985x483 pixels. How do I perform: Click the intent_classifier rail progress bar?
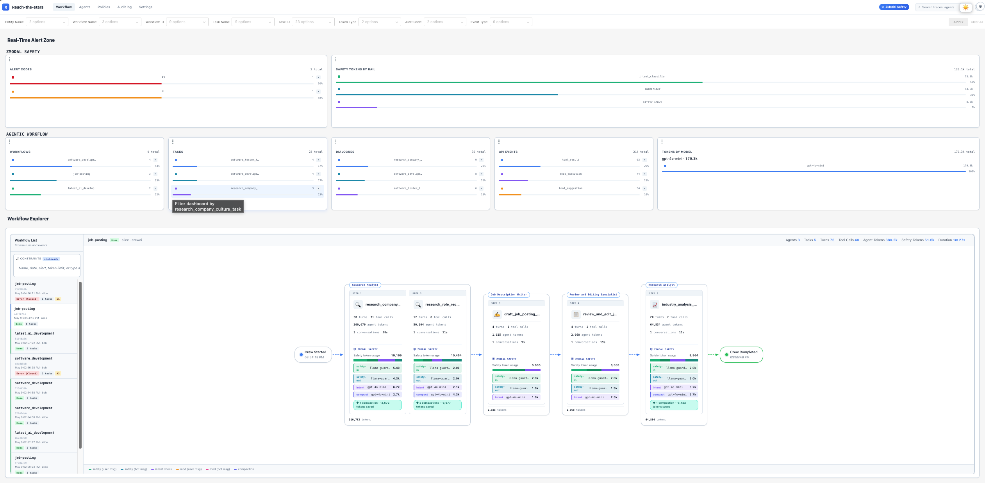click(x=651, y=82)
